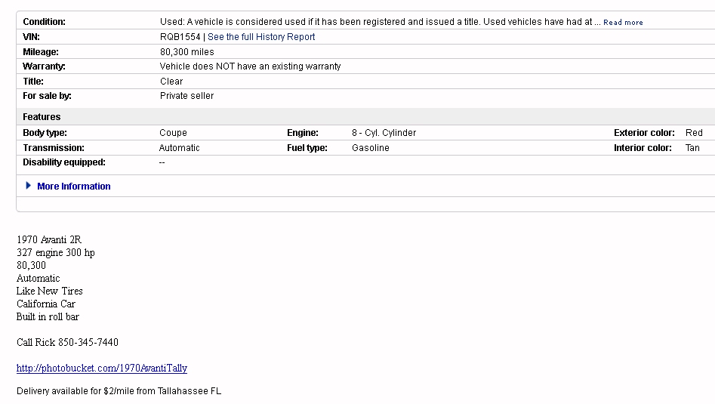Click the blue triangle beside More Information
The image size is (715, 404).
(29, 186)
